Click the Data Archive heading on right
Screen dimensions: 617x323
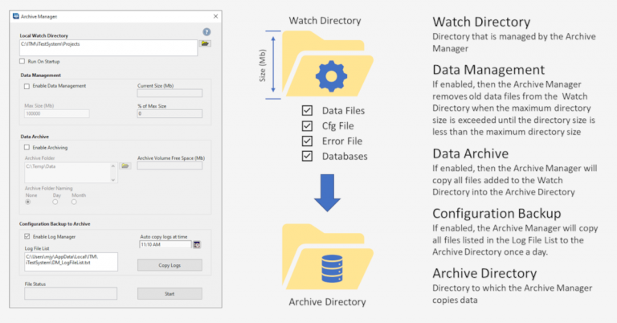(470, 153)
